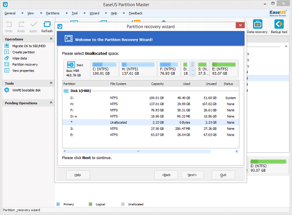Click the Disk1 drive icon in wizard
Image resolution: width=292 pixels, height=215 pixels.
[x=71, y=65]
